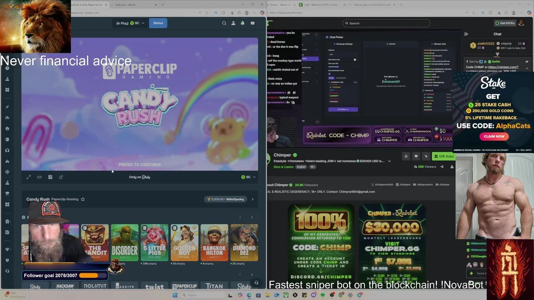Screen dimensions: 534x300
Task: Open Stake sidebar headset support icon
Action: (7, 271)
